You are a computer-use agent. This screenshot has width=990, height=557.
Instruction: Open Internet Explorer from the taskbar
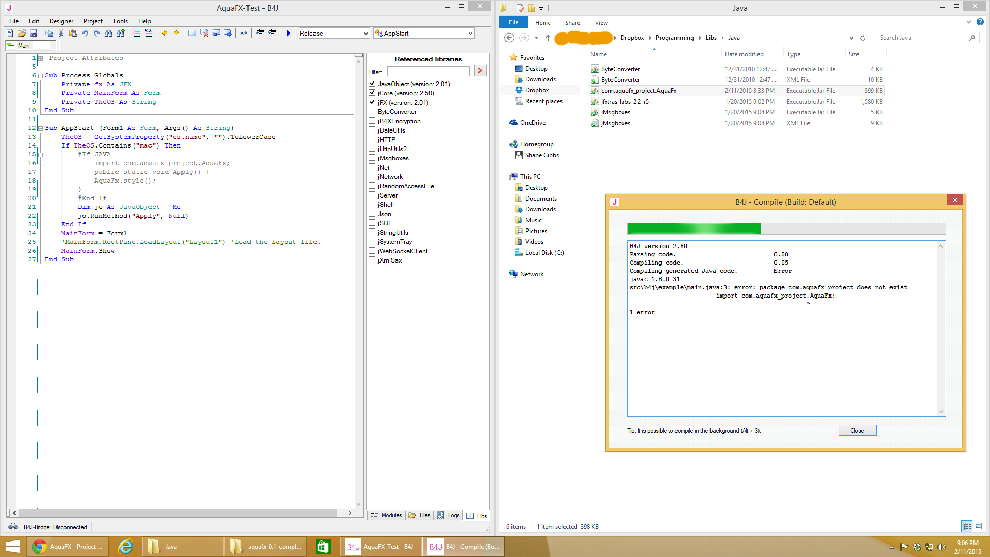point(125,547)
